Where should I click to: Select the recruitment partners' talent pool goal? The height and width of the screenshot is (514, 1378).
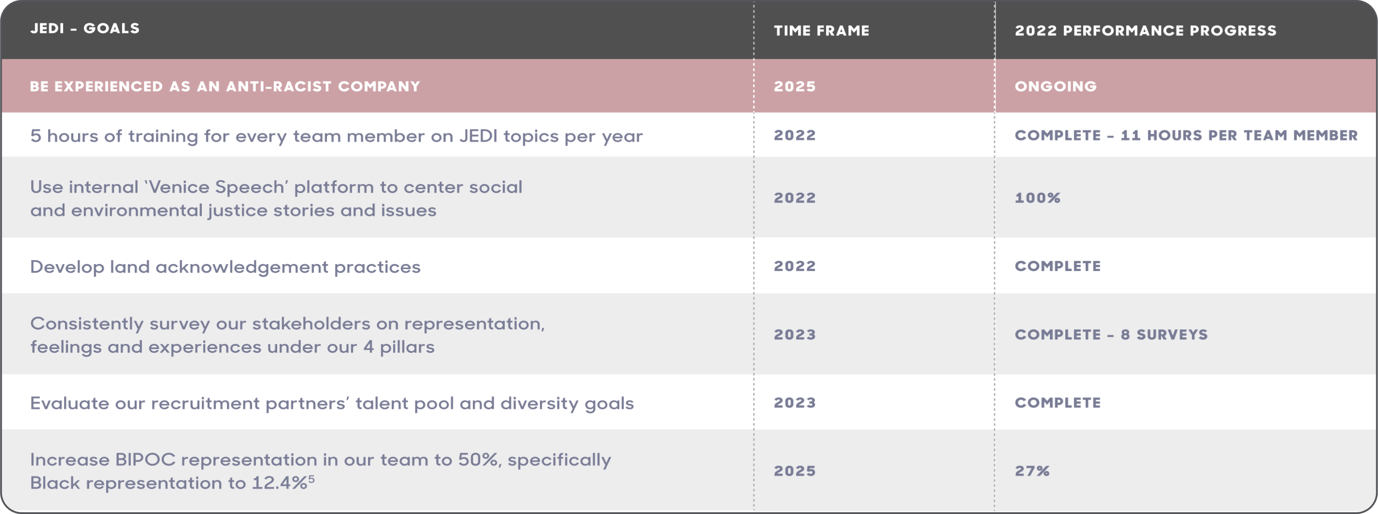pyautogui.click(x=331, y=403)
